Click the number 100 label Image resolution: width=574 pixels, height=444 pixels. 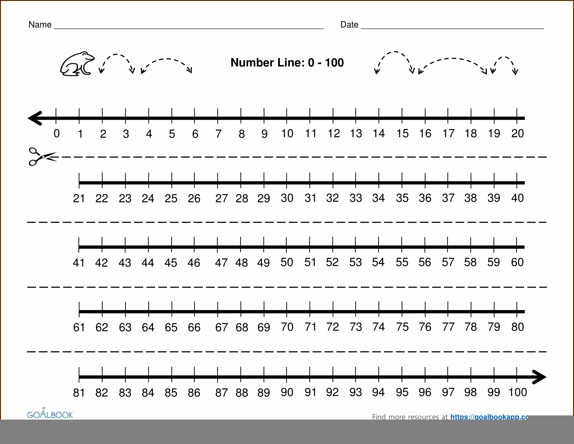[x=518, y=392]
